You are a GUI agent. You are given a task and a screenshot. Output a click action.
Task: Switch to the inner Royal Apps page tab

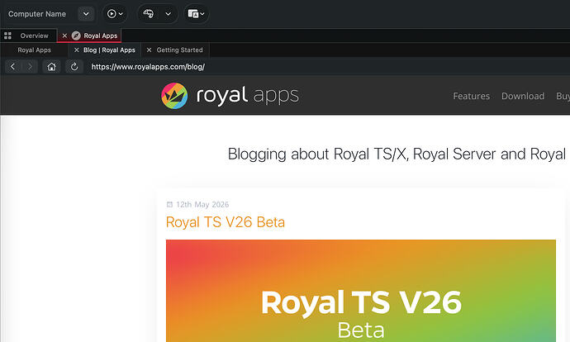(34, 50)
